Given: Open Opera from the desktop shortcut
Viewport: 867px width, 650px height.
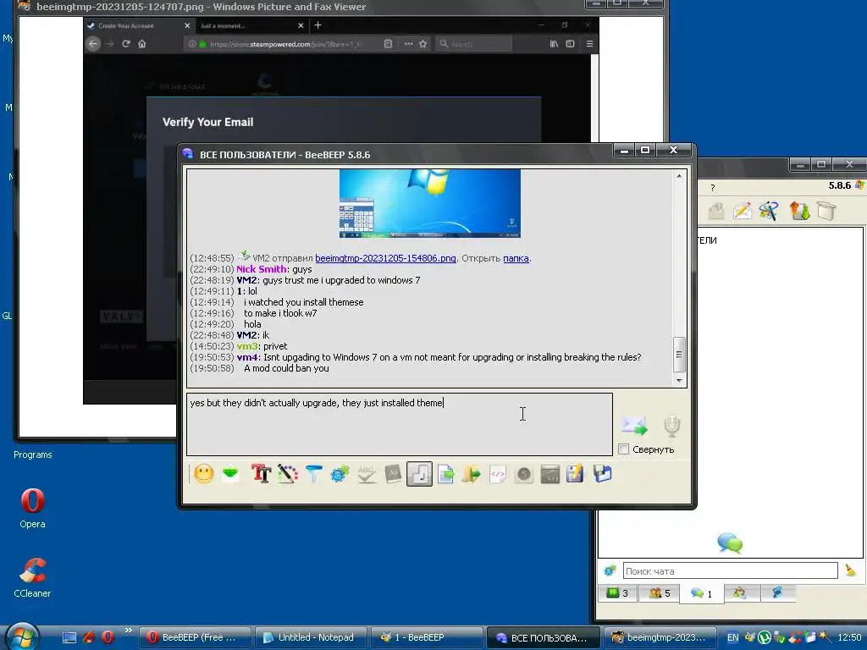Looking at the screenshot, I should point(33,508).
